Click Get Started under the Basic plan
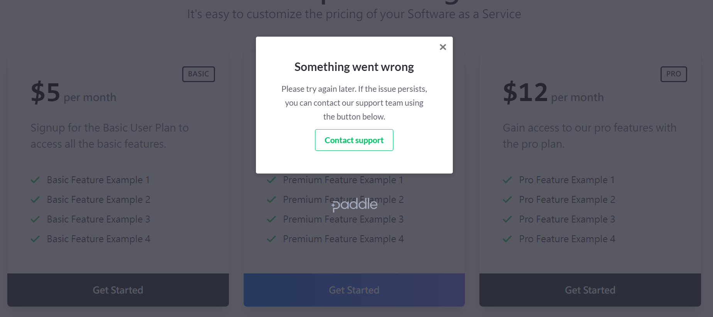Viewport: 713px width, 317px height. [118, 290]
